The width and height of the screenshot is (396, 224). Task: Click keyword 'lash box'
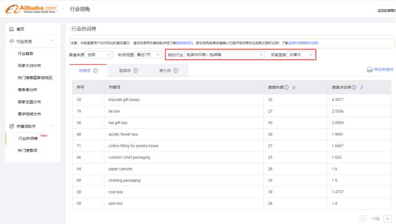(x=115, y=203)
